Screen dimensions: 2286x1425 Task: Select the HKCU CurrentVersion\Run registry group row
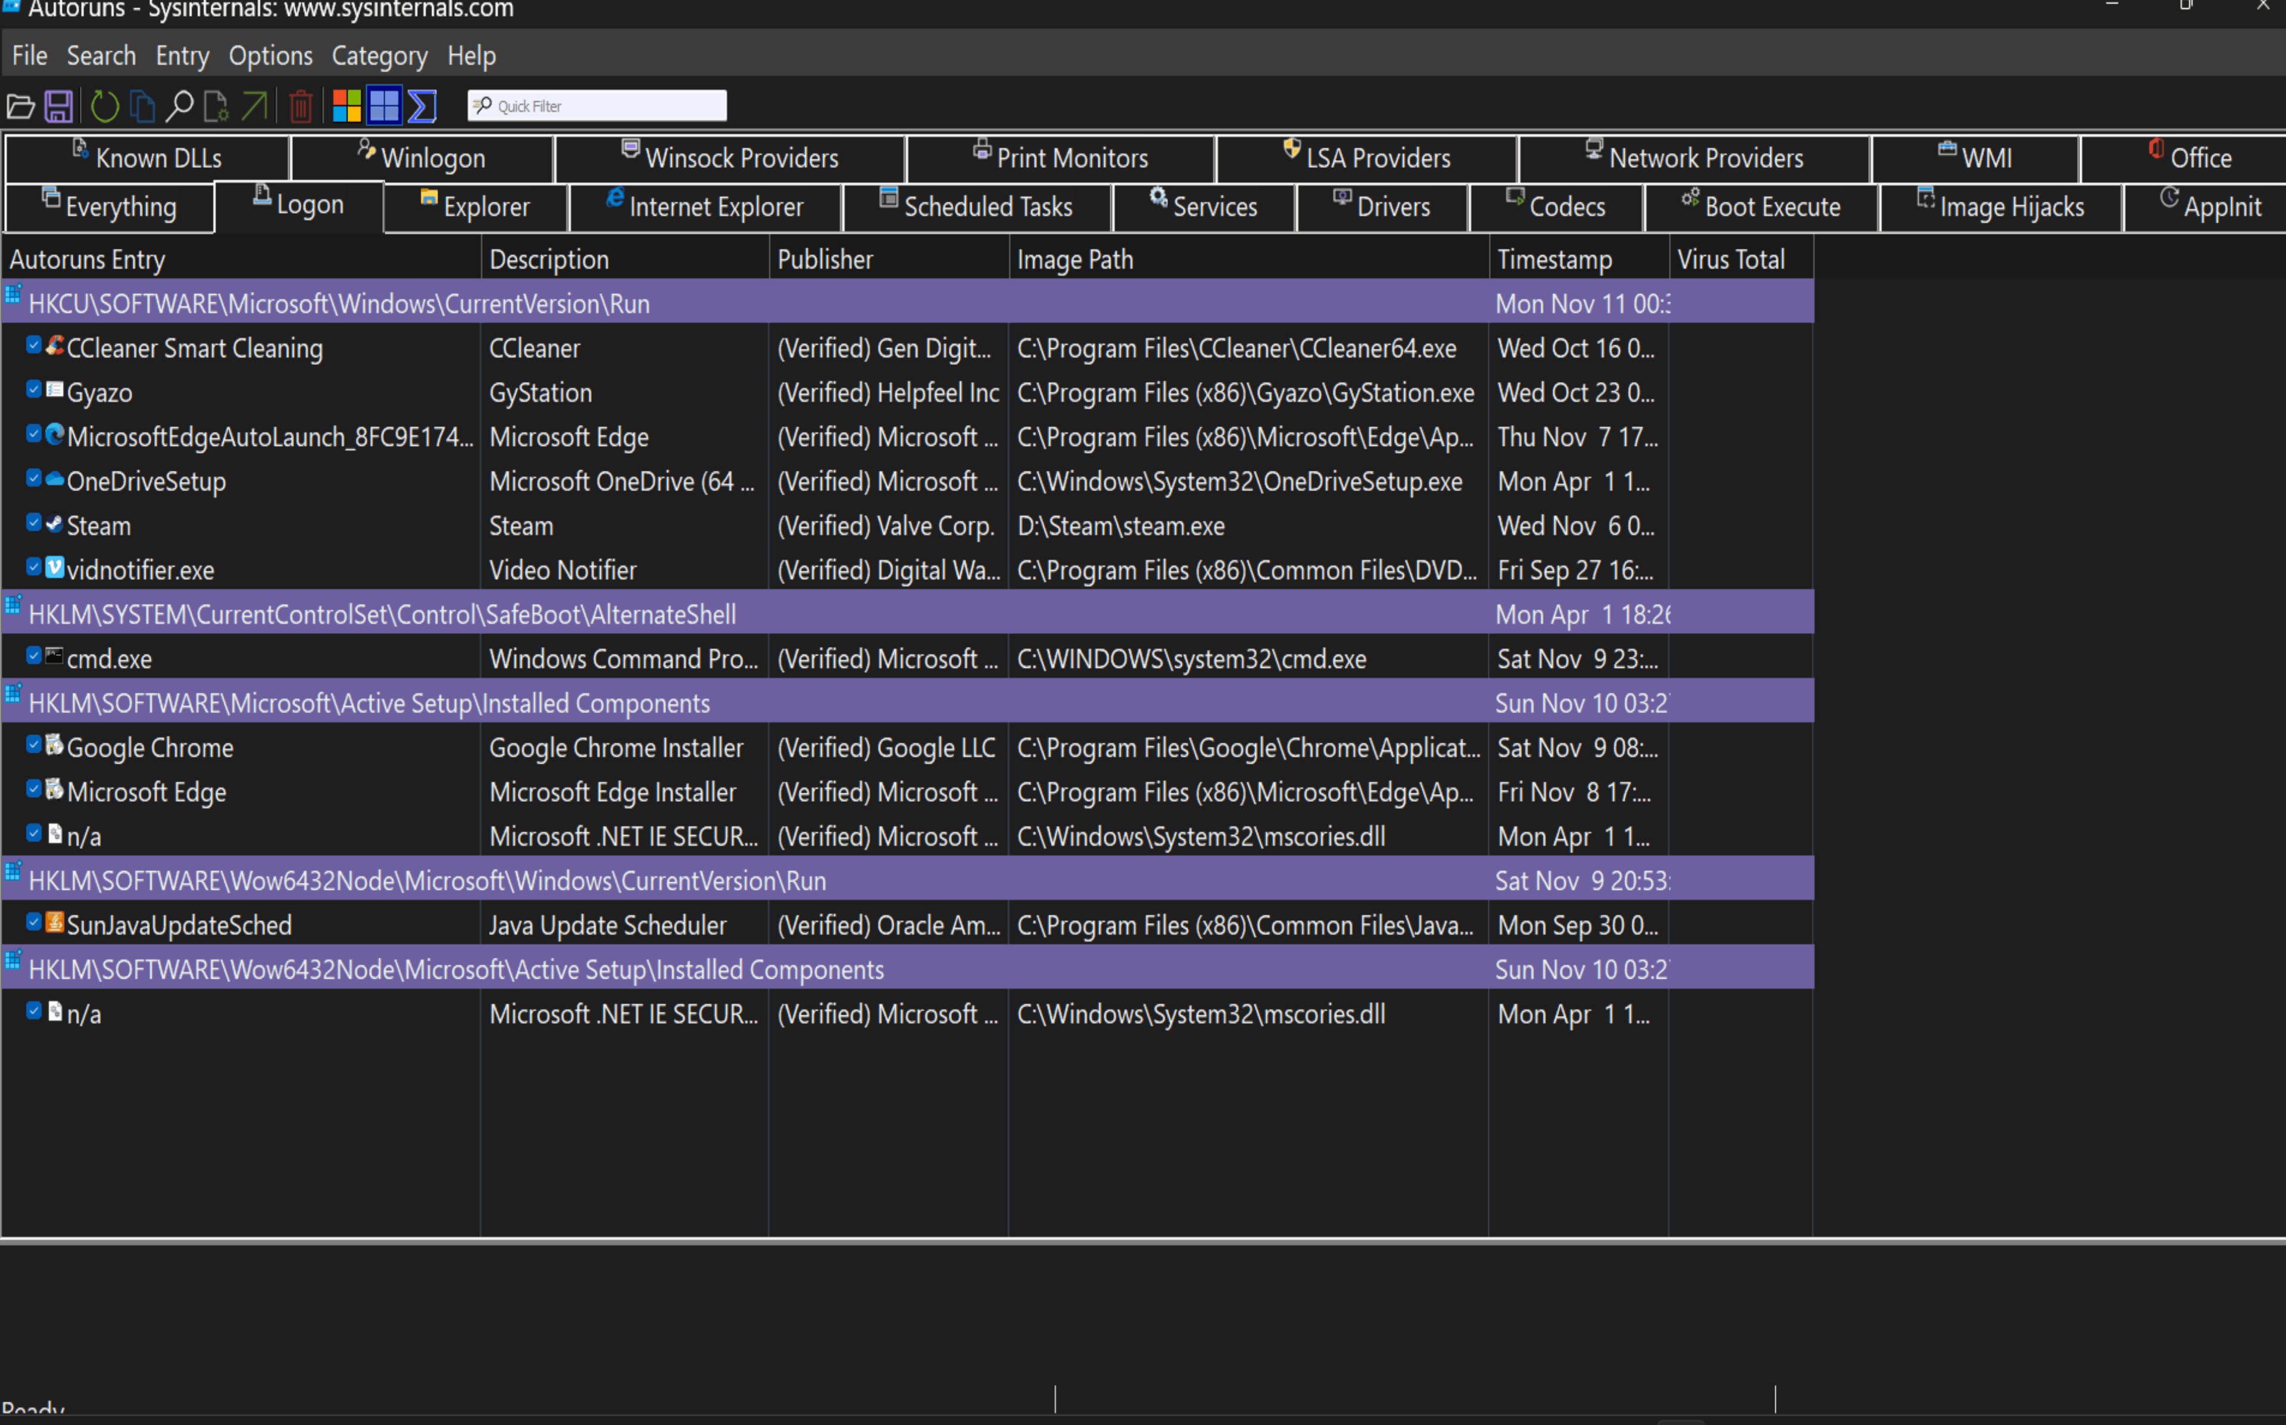(x=907, y=304)
